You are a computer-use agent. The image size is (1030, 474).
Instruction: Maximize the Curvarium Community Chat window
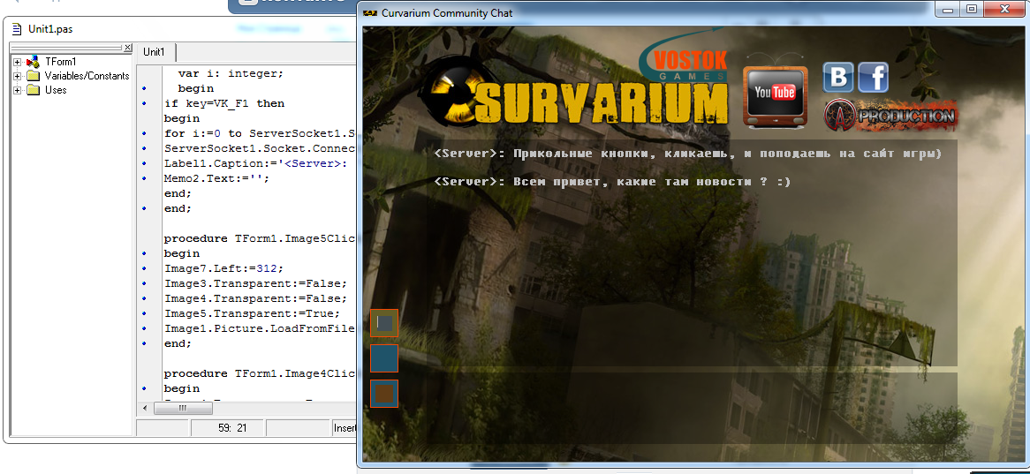click(972, 9)
